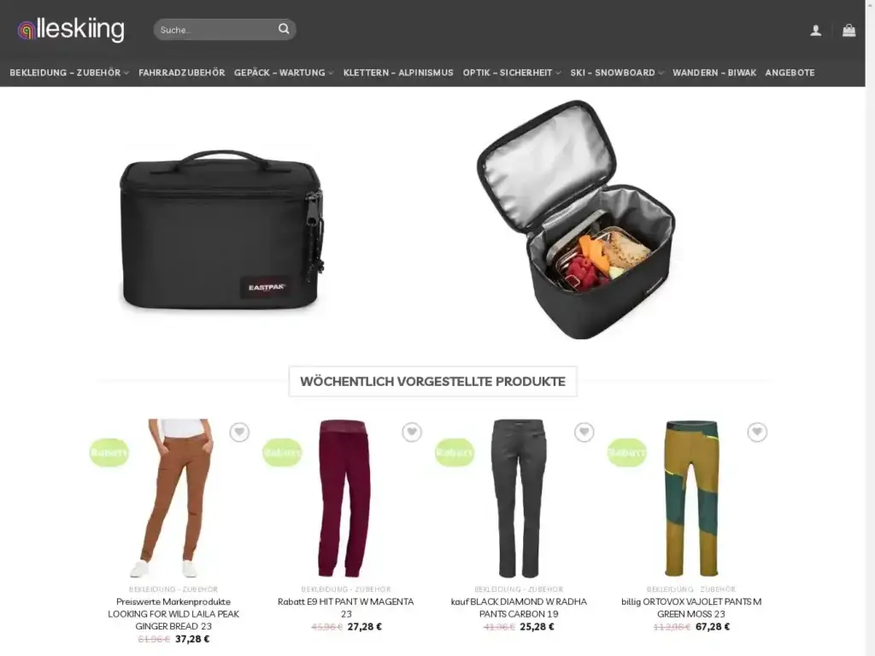The height and width of the screenshot is (656, 875).
Task: Click the alleskiing logo
Action: point(71,30)
